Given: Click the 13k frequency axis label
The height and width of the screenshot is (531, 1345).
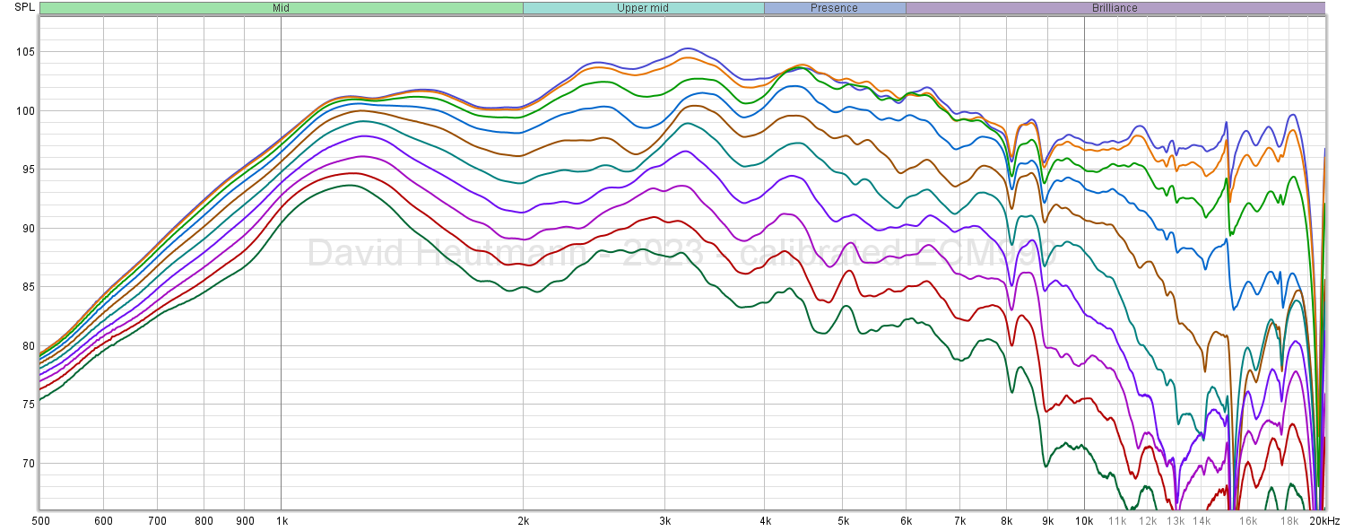Looking at the screenshot, I should tap(1176, 521).
